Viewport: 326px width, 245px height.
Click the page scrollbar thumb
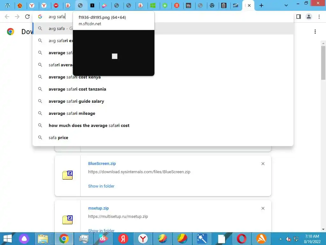click(323, 63)
